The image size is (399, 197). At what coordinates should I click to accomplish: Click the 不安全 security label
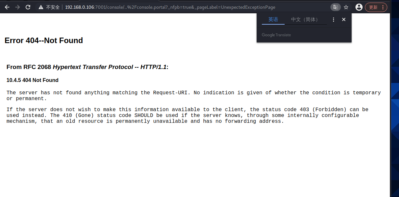[x=53, y=7]
